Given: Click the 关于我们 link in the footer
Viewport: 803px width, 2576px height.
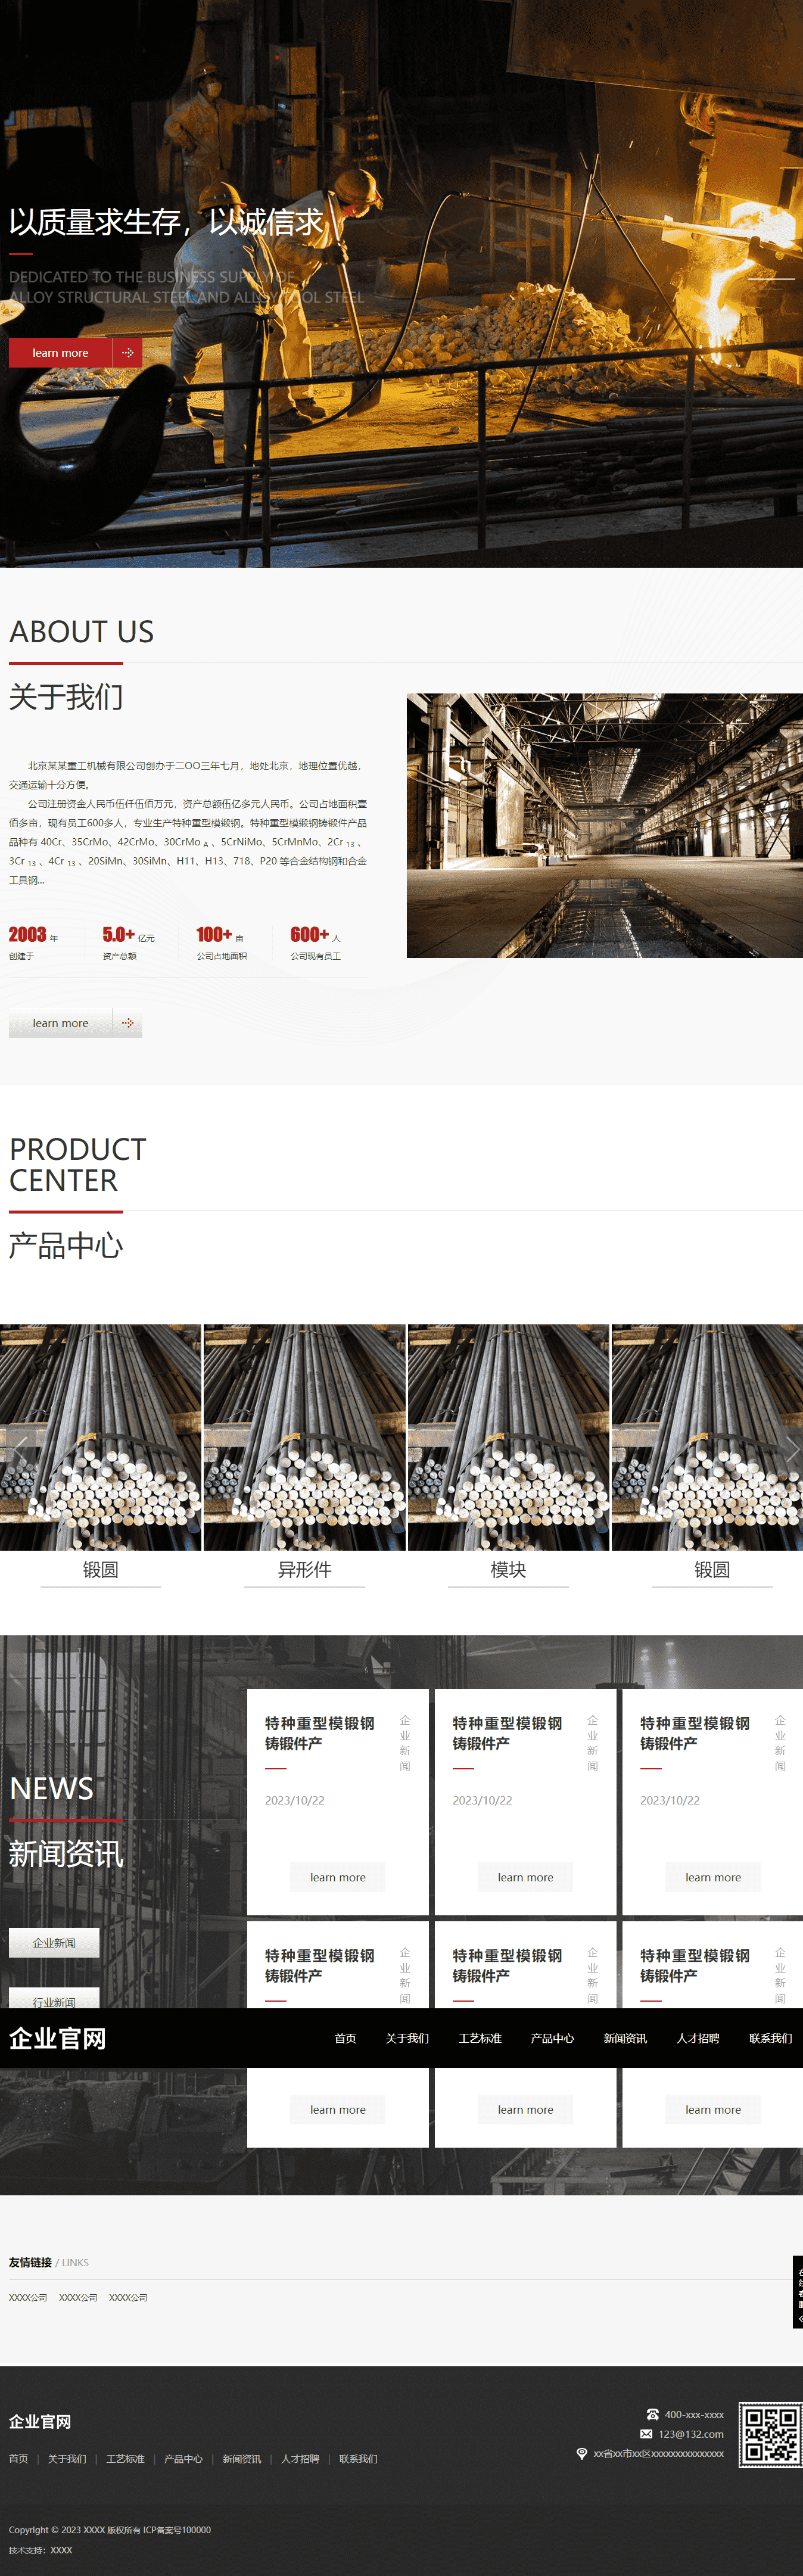Looking at the screenshot, I should coord(67,2459).
